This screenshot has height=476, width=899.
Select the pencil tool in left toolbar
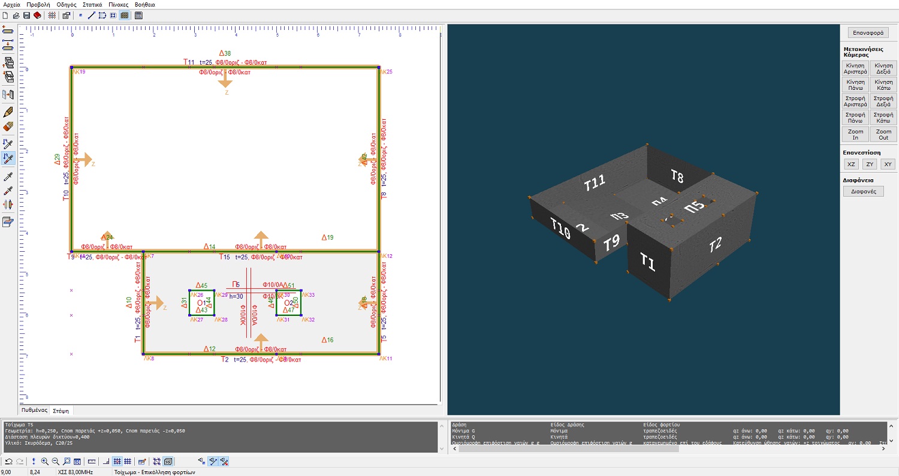[x=8, y=112]
